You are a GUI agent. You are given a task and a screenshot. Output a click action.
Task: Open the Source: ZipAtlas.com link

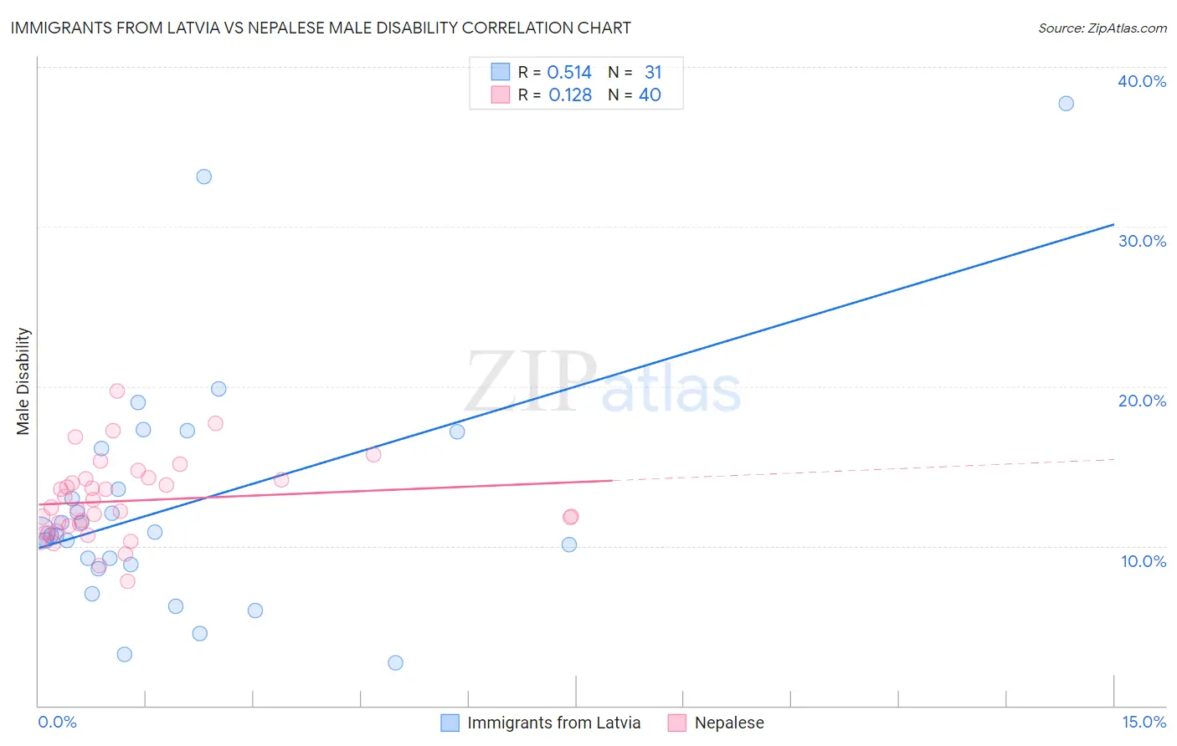(x=1102, y=28)
